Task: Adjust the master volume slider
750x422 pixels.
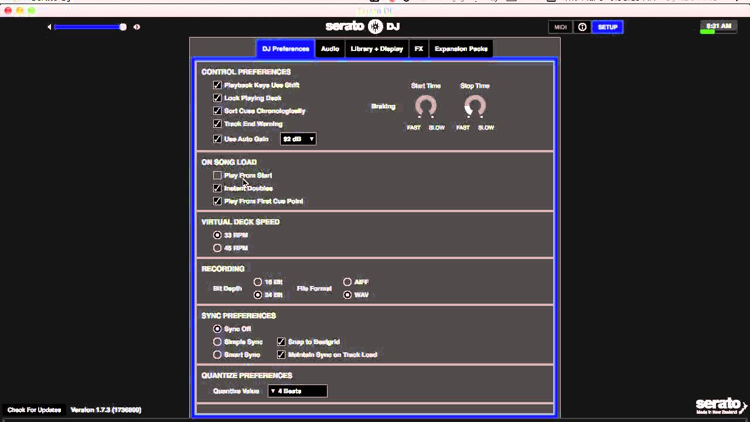Action: pyautogui.click(x=90, y=27)
